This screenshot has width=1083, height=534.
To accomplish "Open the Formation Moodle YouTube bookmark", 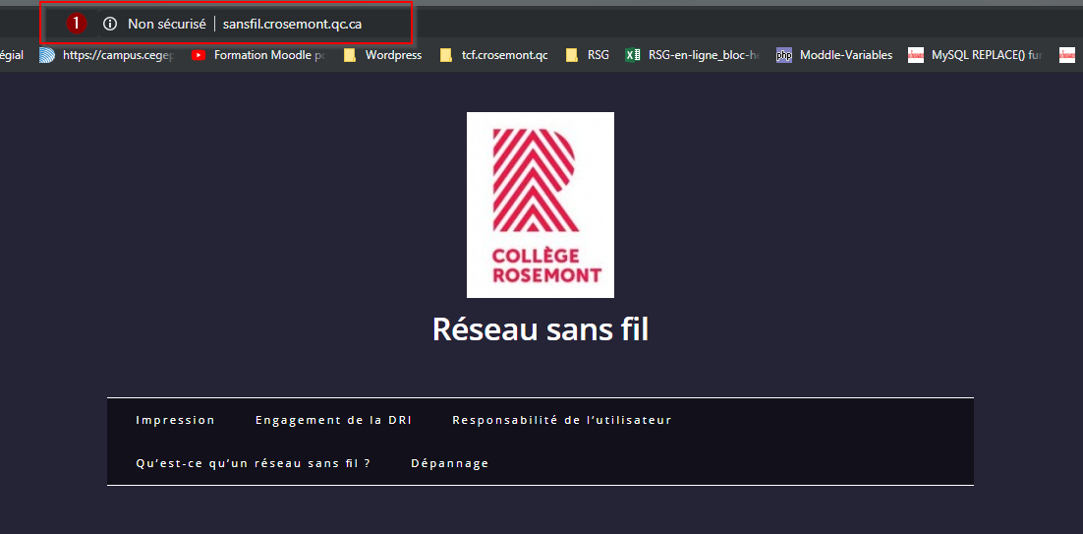I will pos(257,55).
